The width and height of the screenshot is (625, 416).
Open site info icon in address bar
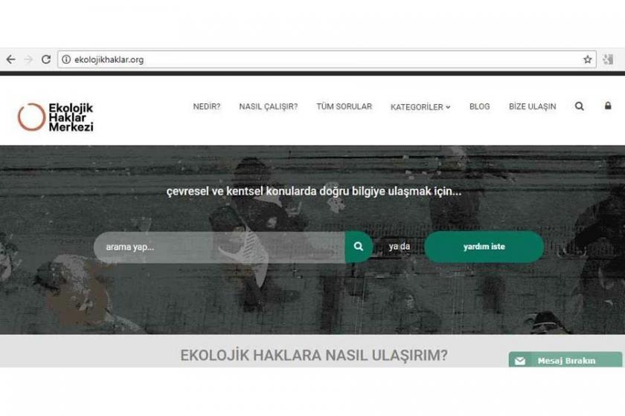(66, 59)
